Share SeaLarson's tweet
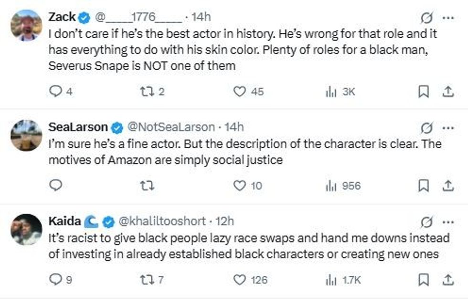The image size is (468, 304). [x=448, y=185]
